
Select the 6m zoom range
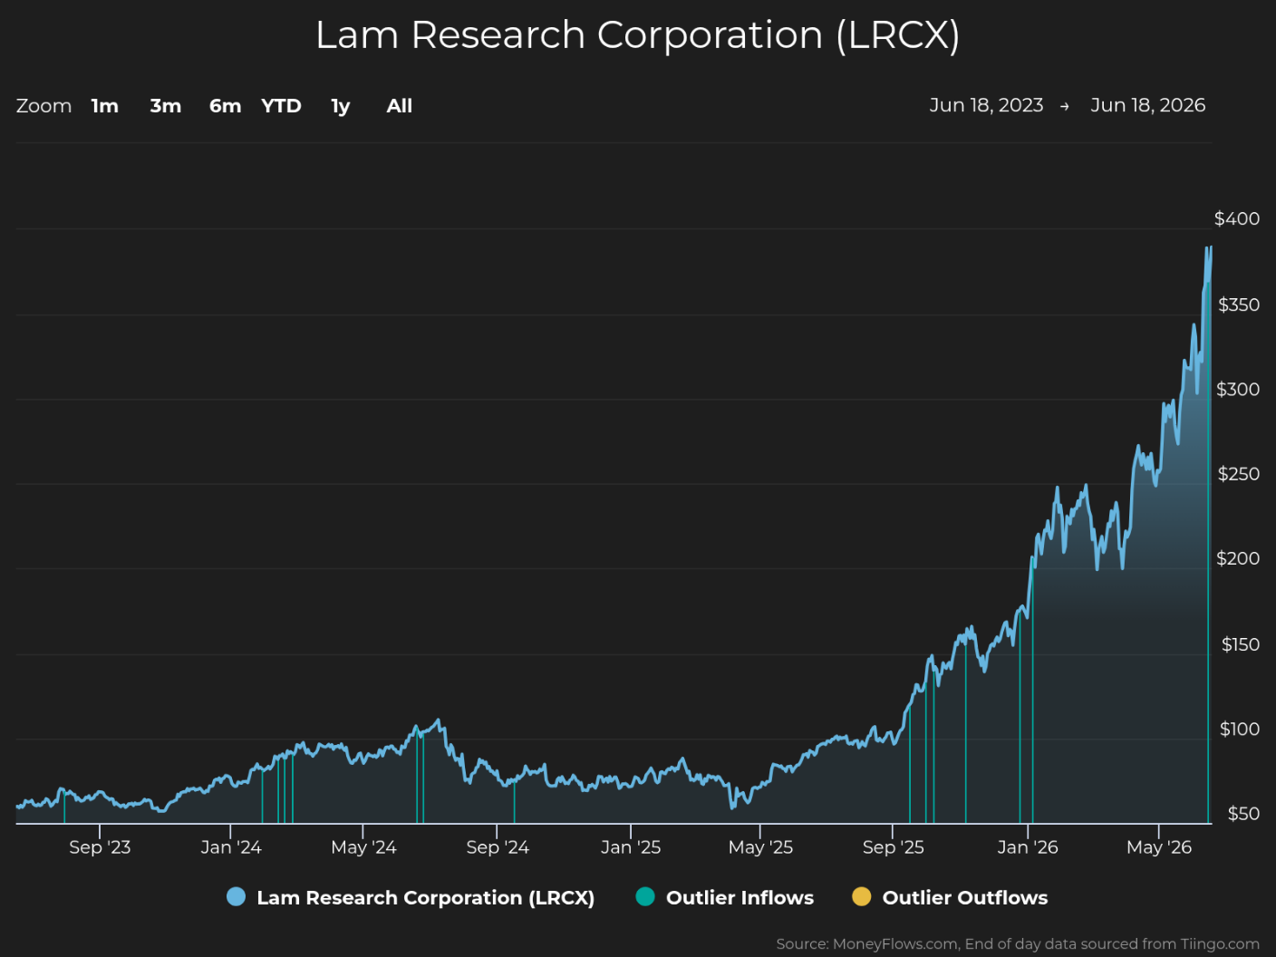(x=226, y=106)
